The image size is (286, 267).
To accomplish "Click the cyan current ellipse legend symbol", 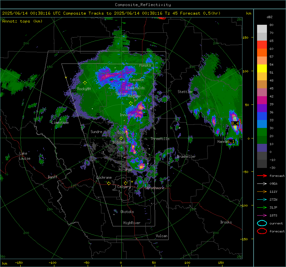I will (262, 223).
